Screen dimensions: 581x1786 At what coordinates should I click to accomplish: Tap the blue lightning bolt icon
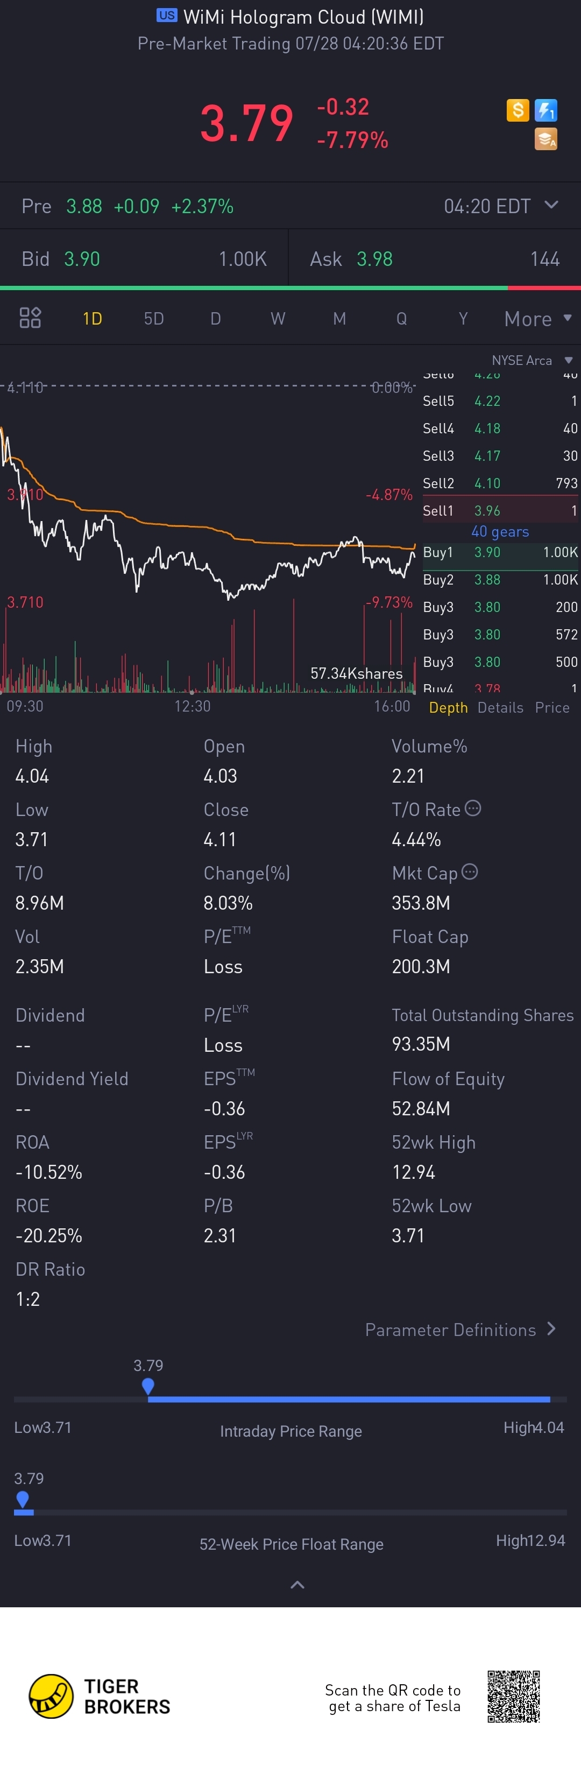(x=547, y=110)
